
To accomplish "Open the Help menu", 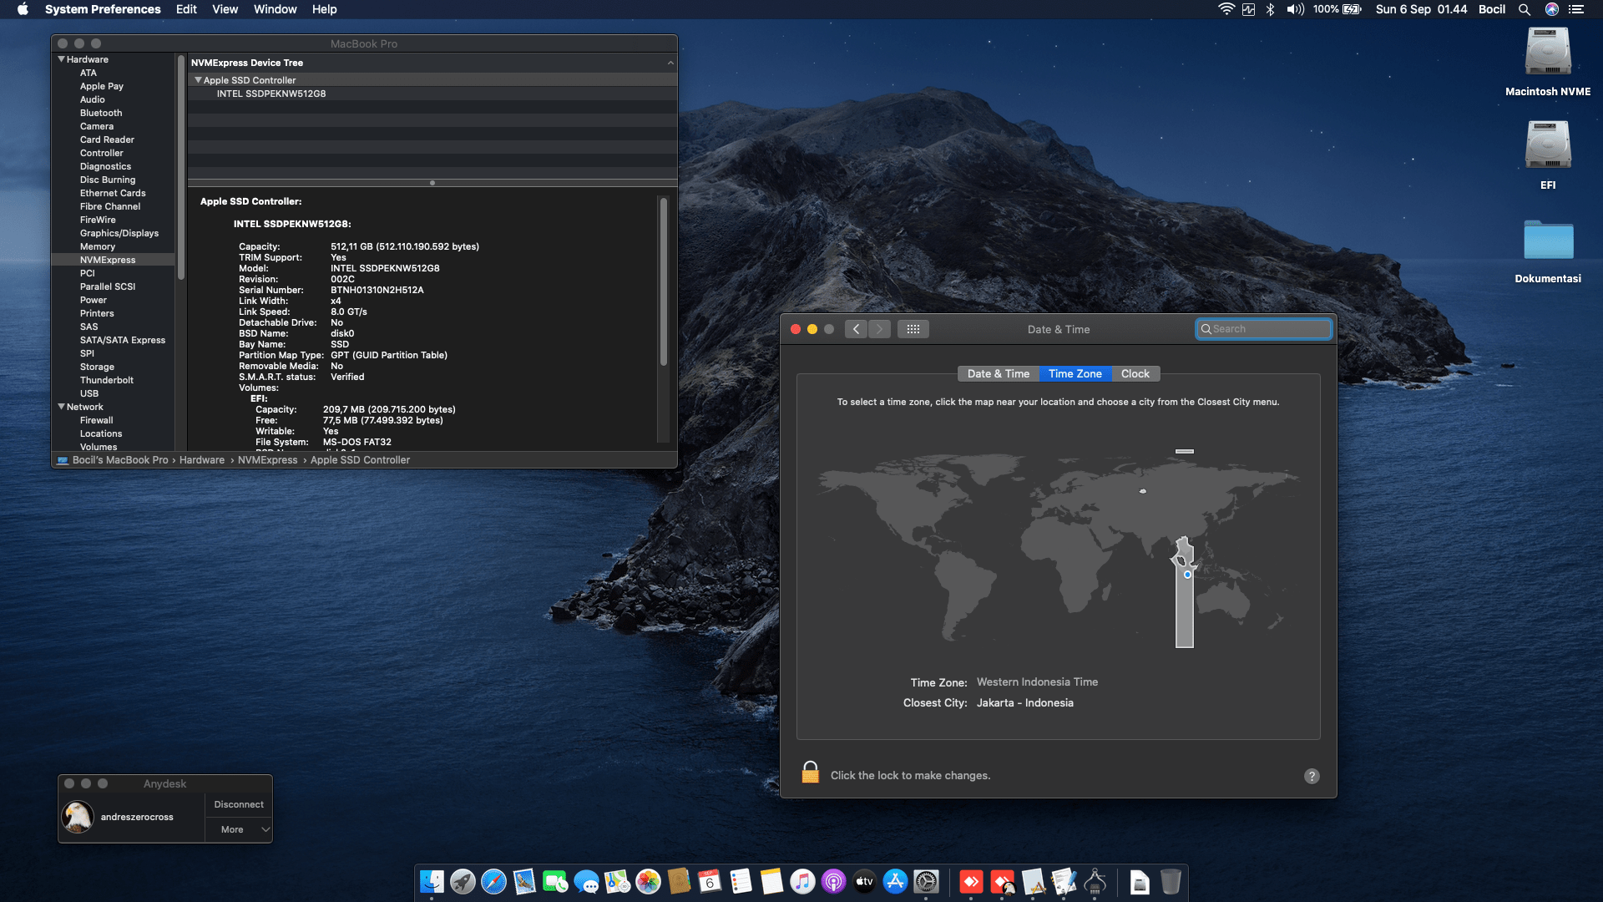I will click(x=324, y=9).
